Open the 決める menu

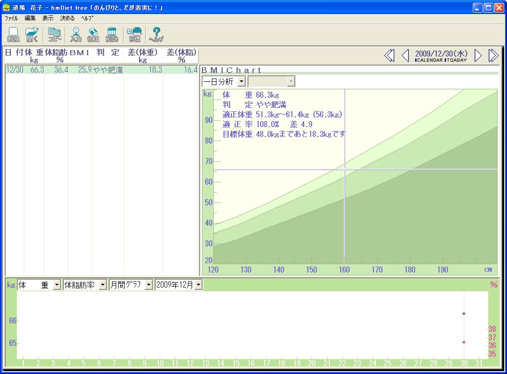point(67,18)
